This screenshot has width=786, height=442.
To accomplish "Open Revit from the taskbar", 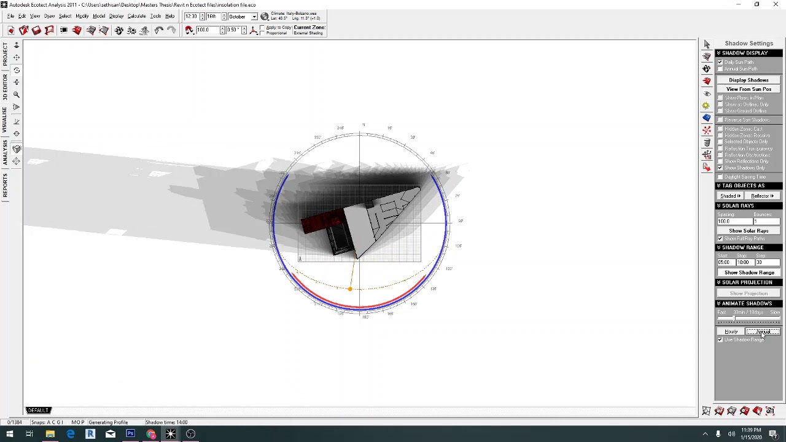I will (x=90, y=434).
